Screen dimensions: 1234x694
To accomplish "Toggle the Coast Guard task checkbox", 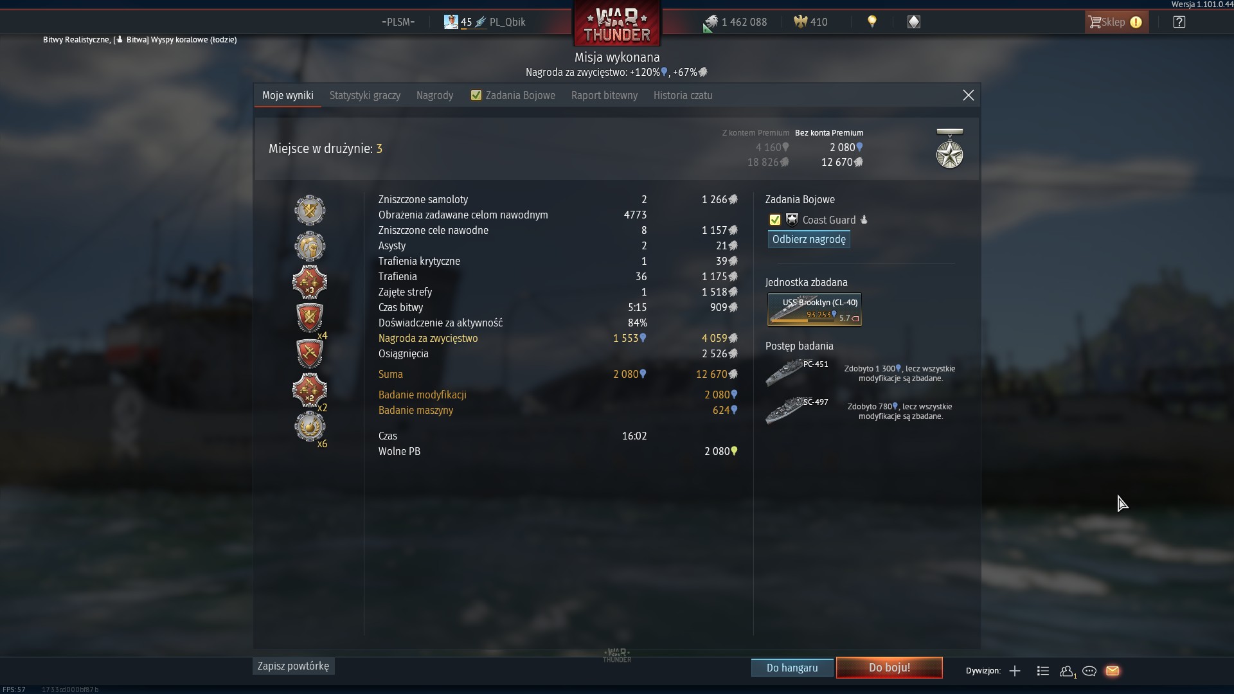I will [x=775, y=220].
